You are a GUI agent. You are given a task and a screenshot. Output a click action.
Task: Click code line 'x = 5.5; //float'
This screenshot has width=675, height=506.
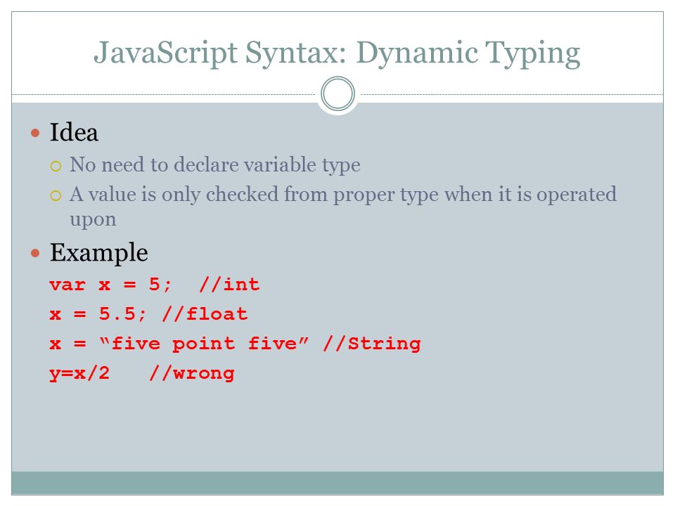pos(148,314)
